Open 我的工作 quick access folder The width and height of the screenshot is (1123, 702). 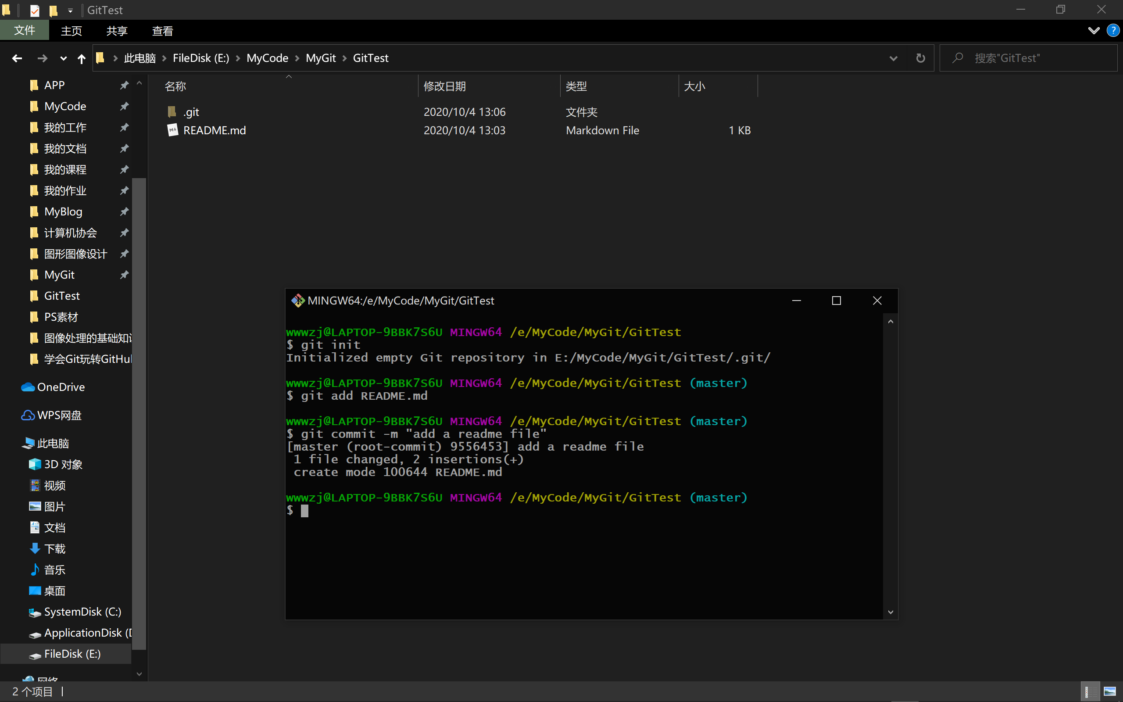pos(65,127)
